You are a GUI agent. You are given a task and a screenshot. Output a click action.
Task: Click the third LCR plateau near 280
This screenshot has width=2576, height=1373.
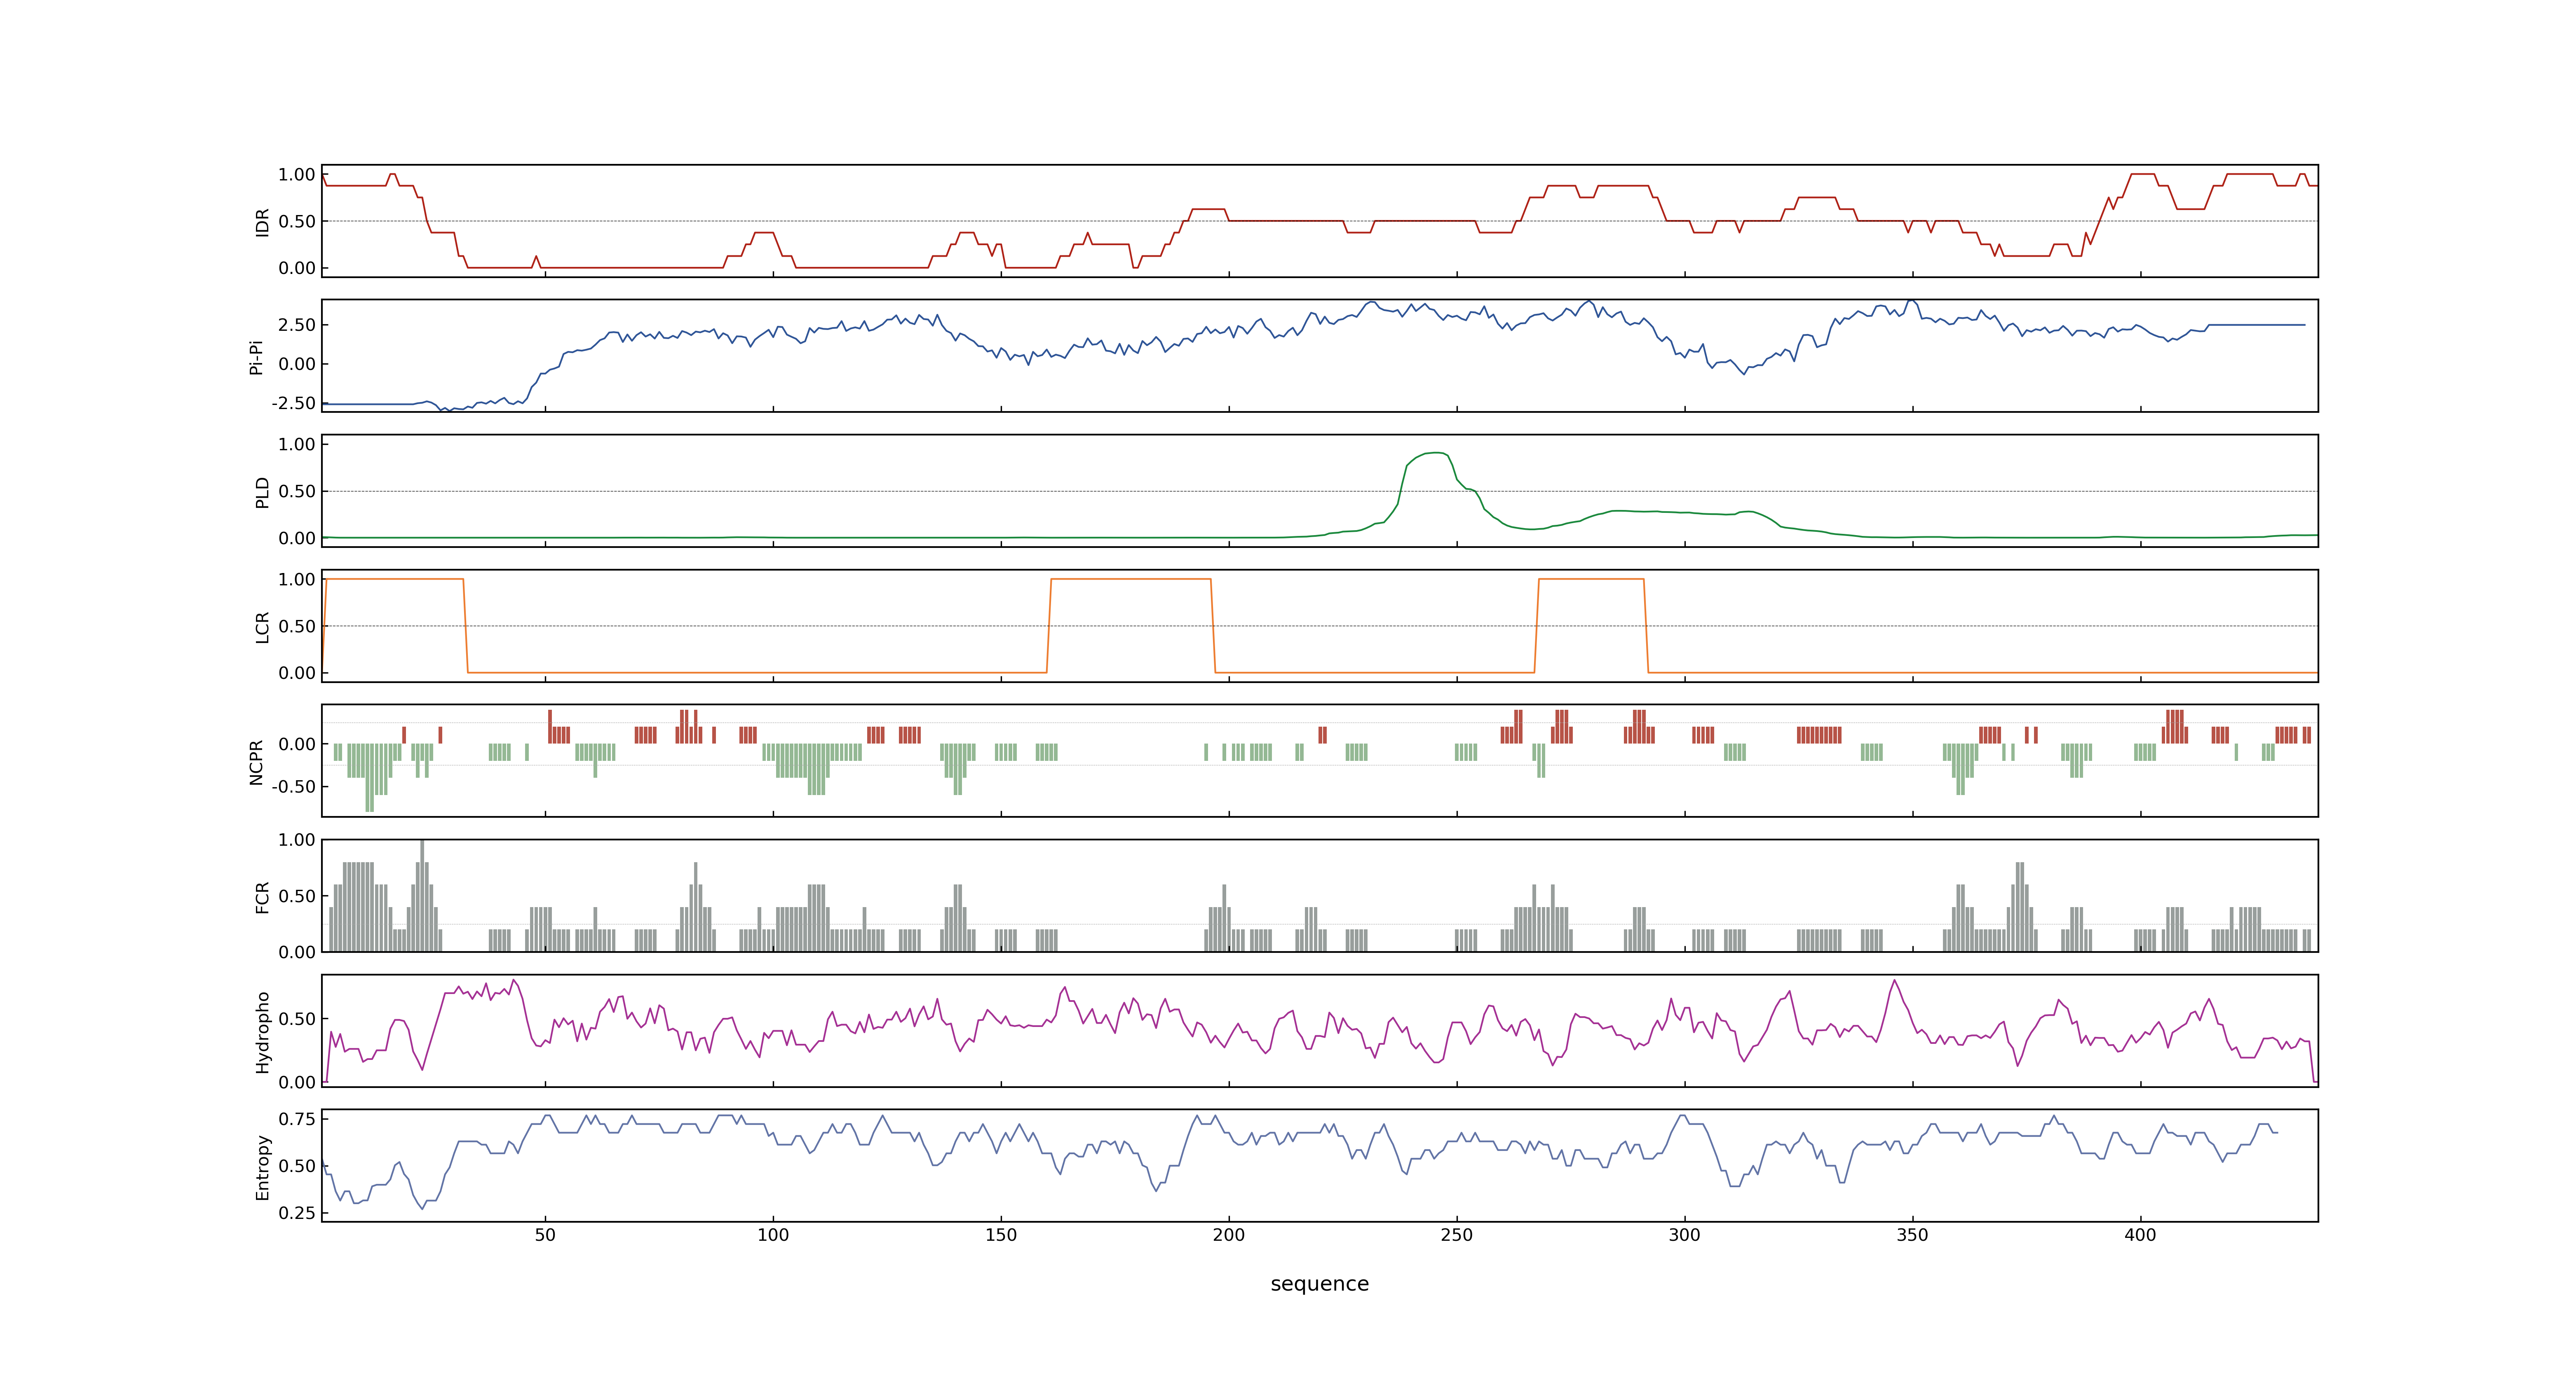[1591, 579]
